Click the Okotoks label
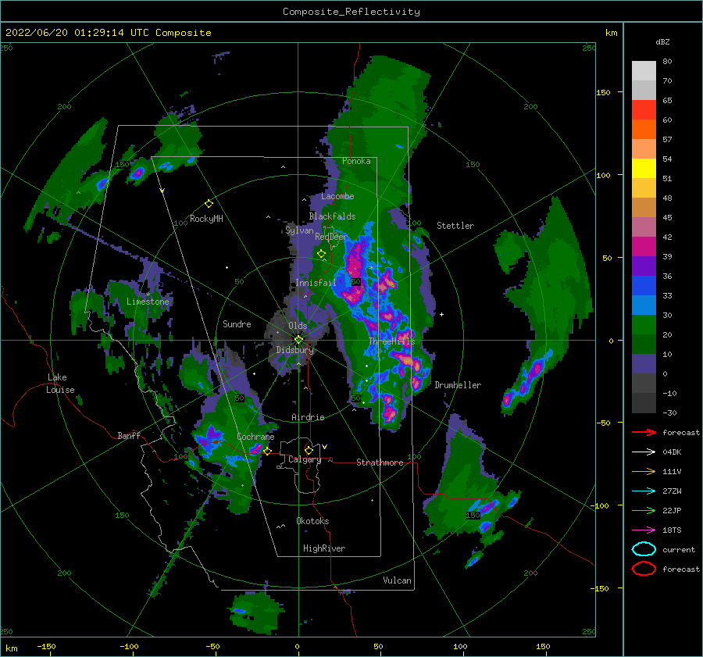Screen dimensions: 703x657 click(312, 521)
